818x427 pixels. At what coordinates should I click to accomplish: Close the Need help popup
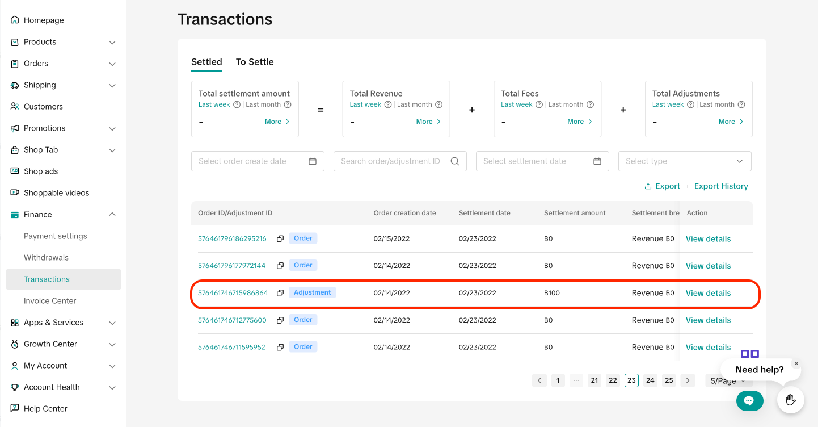[796, 363]
